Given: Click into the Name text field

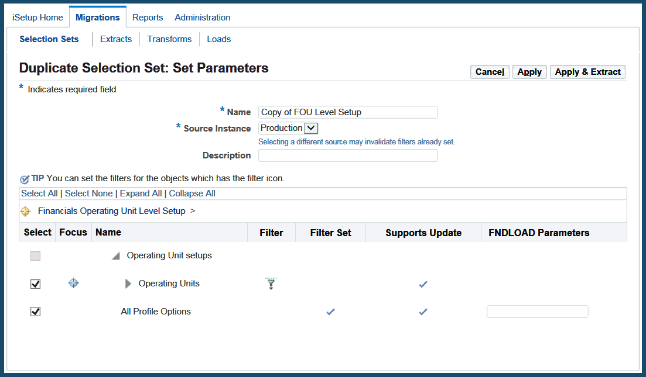Looking at the screenshot, I should pyautogui.click(x=348, y=112).
